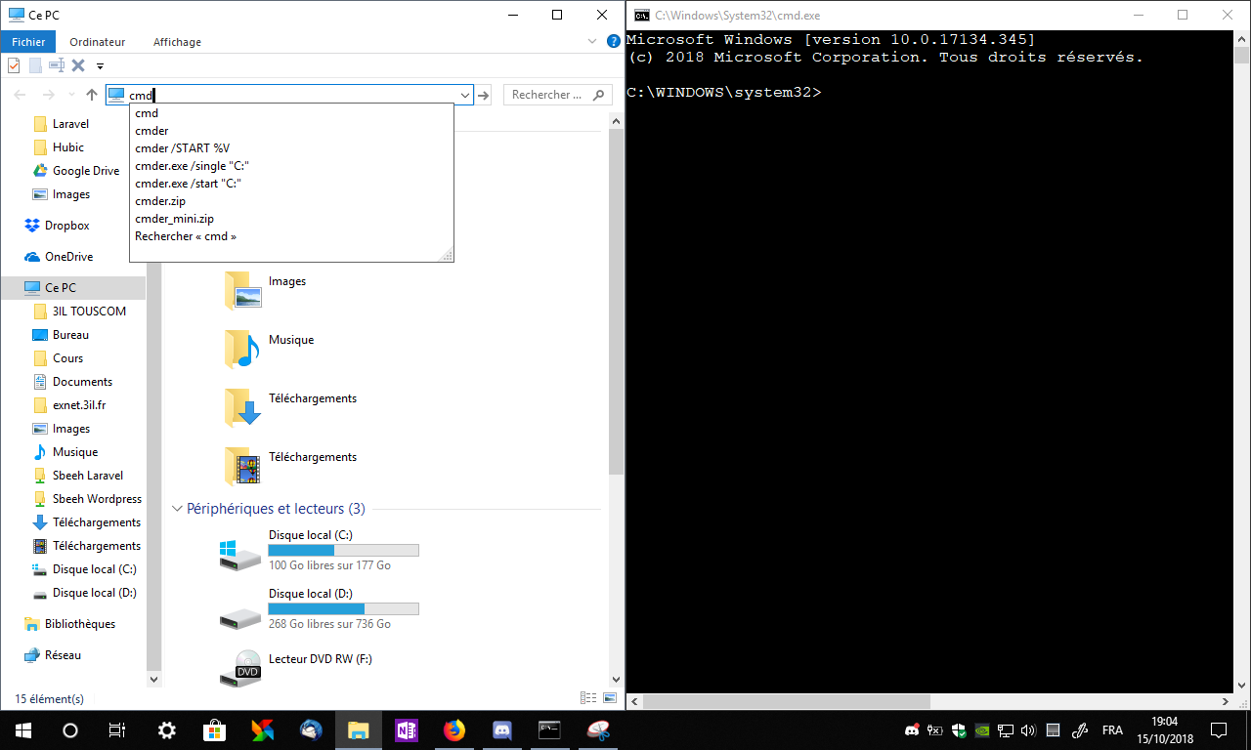The width and height of the screenshot is (1251, 750).
Task: Click the New Folder icon in Quick Access Toolbar
Action: (x=35, y=65)
